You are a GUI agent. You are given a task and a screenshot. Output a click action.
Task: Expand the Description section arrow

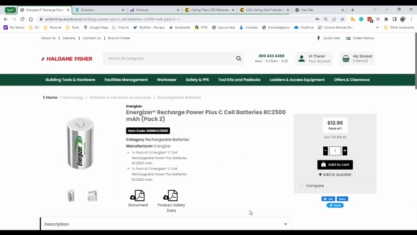pyautogui.click(x=285, y=225)
